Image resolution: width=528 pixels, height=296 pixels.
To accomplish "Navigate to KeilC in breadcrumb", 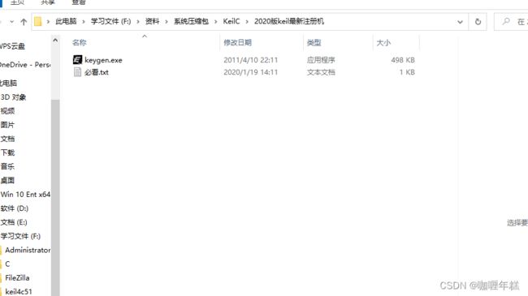I will [x=232, y=22].
